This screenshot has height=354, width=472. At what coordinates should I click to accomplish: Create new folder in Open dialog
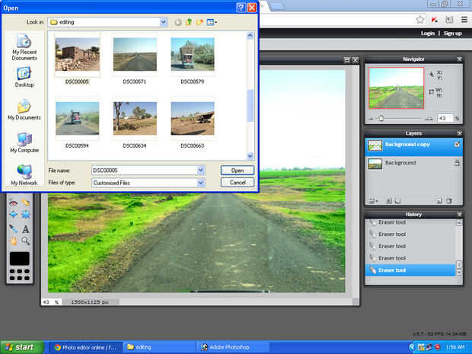click(x=199, y=22)
